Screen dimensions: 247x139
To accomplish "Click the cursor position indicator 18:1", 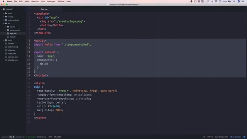I will 50,137.
